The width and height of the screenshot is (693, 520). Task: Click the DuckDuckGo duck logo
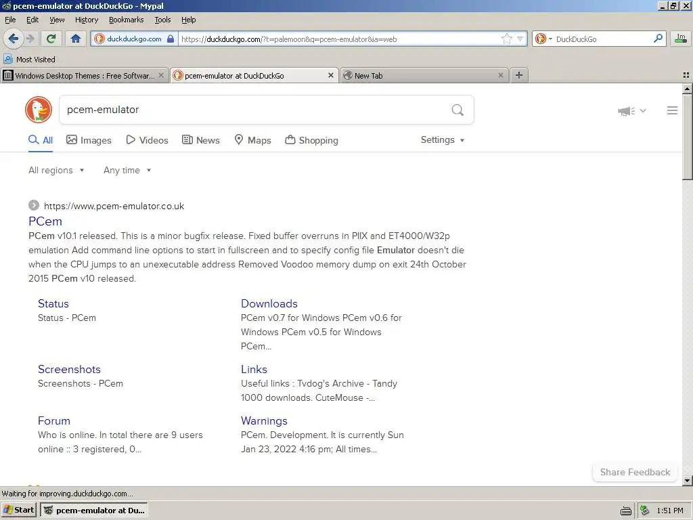[39, 110]
